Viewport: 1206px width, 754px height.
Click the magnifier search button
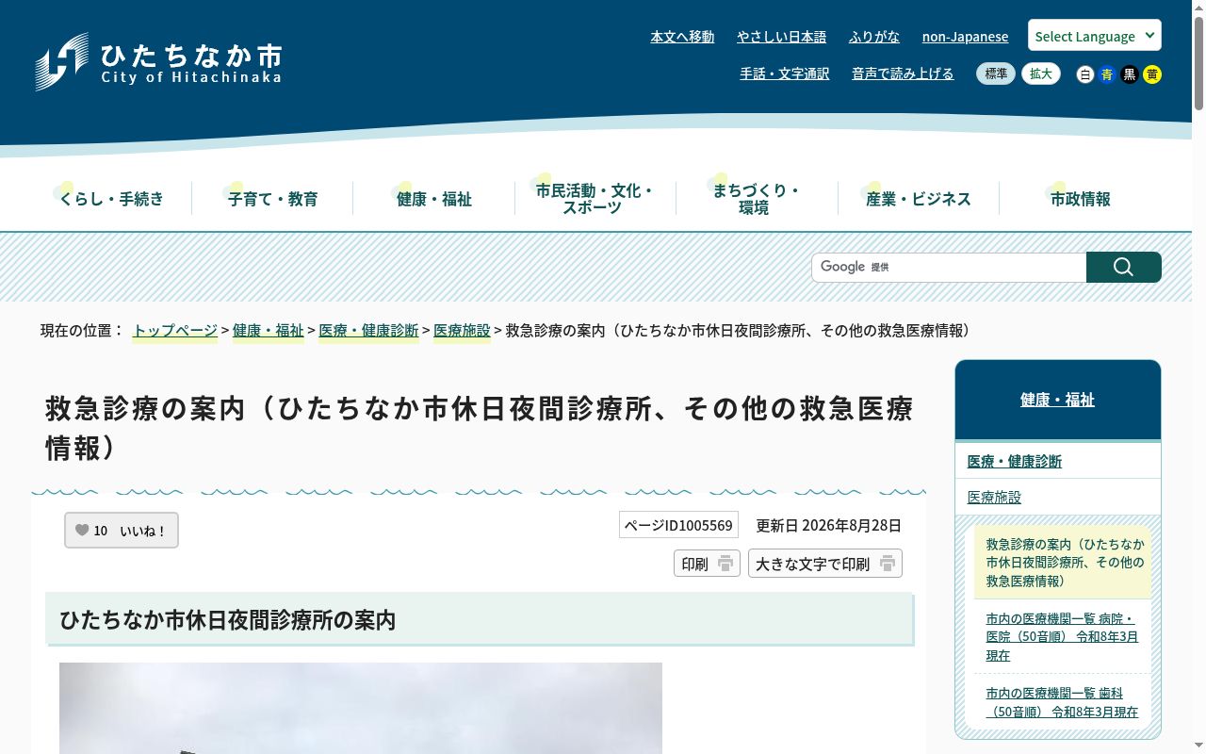(1123, 267)
